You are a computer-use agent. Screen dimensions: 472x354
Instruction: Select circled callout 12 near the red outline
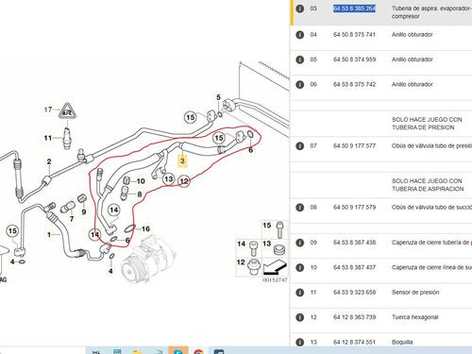pos(184,181)
